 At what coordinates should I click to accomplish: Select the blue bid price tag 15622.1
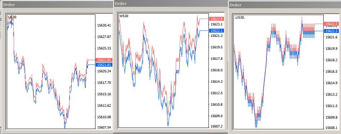(x=216, y=30)
